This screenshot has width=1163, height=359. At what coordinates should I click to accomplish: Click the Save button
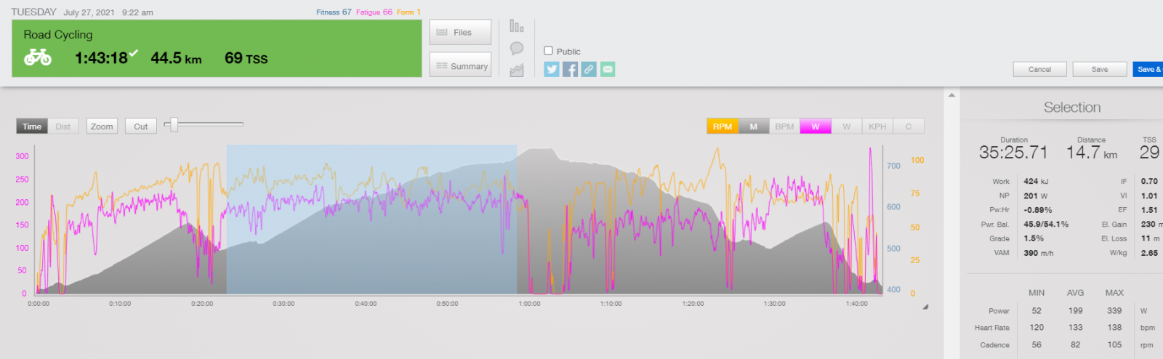[x=1100, y=69]
